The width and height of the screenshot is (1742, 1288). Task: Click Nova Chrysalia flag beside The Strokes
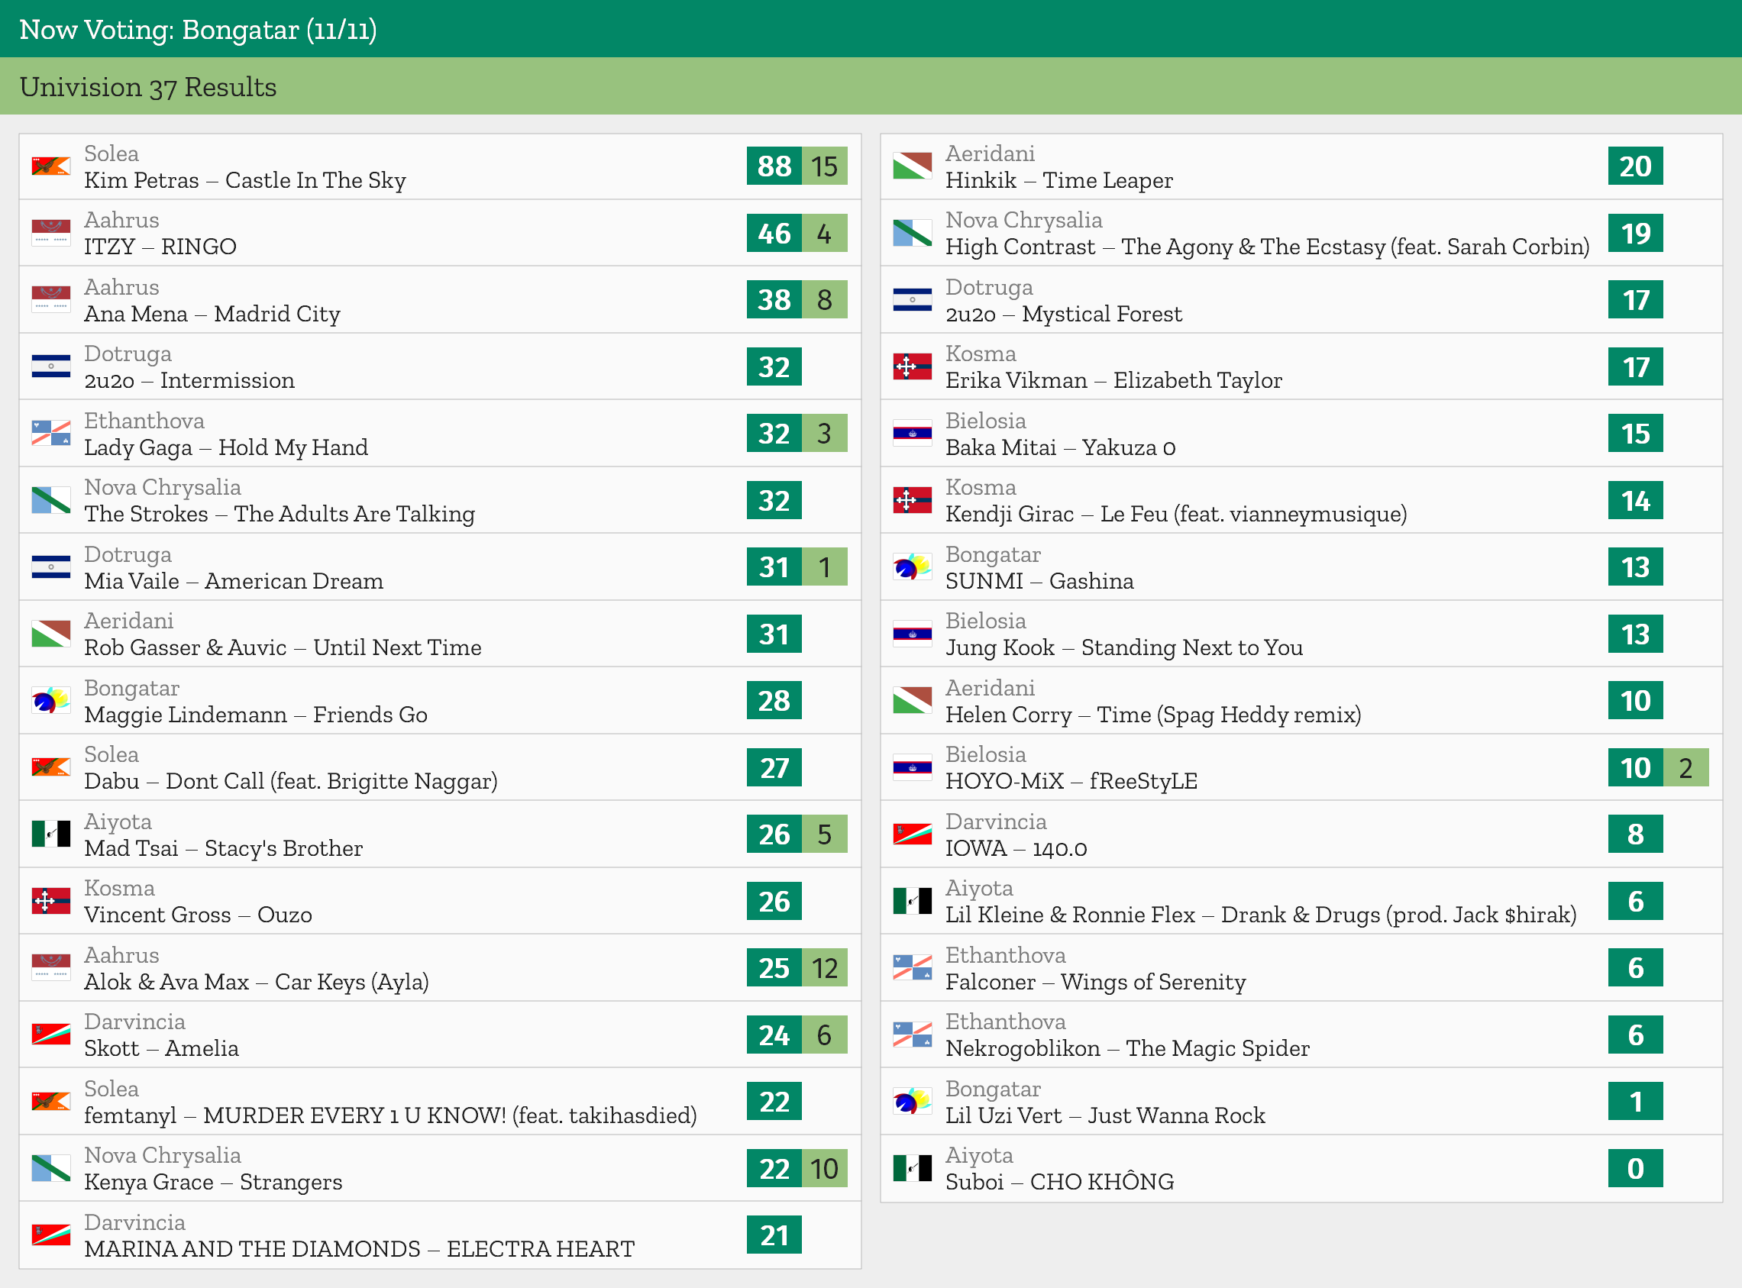coord(50,500)
